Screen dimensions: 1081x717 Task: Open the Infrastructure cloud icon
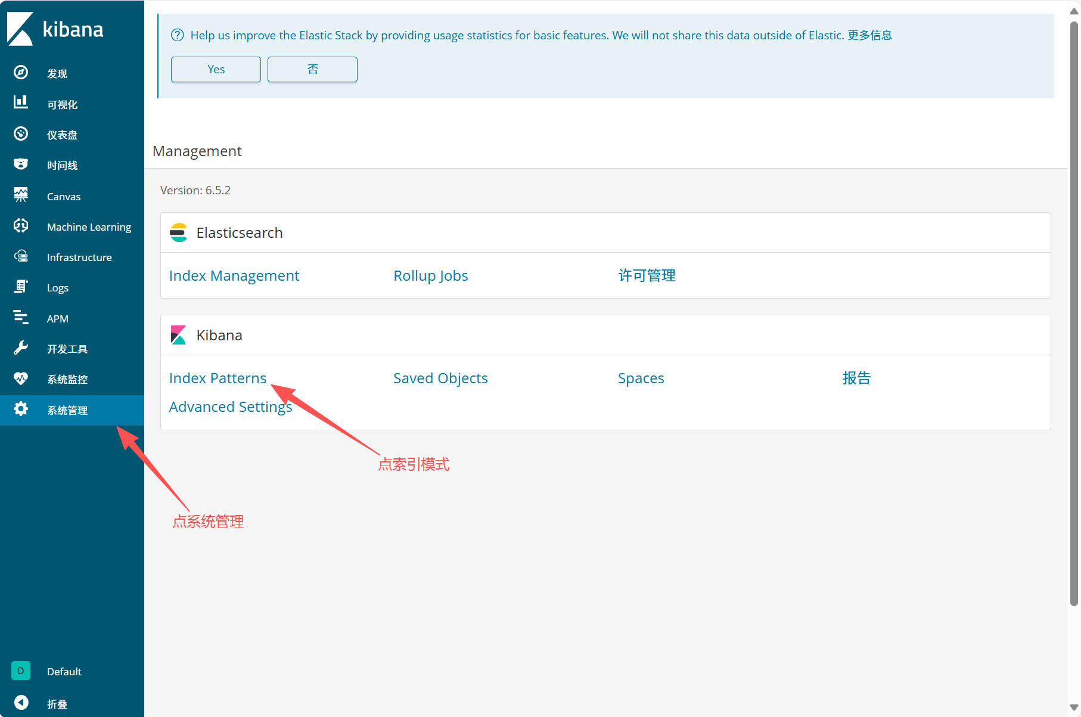[21, 256]
